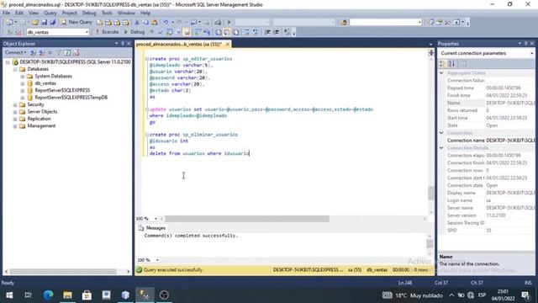This screenshot has height=303, width=538.
Task: Click the Open File folder icon in toolbar
Action: point(35,23)
